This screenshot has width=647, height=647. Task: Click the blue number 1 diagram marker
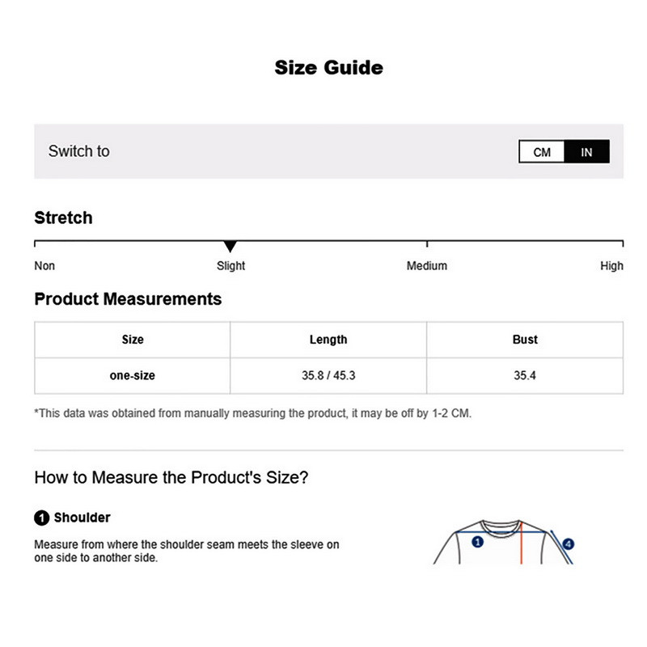click(x=477, y=542)
